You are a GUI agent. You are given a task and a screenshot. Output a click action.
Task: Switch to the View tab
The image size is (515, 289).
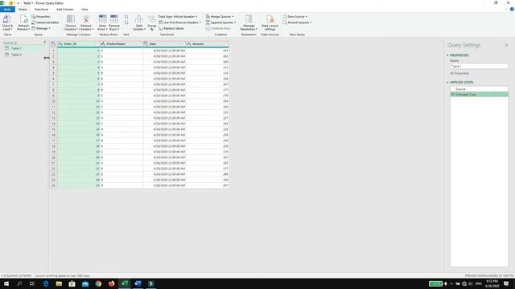pos(84,9)
